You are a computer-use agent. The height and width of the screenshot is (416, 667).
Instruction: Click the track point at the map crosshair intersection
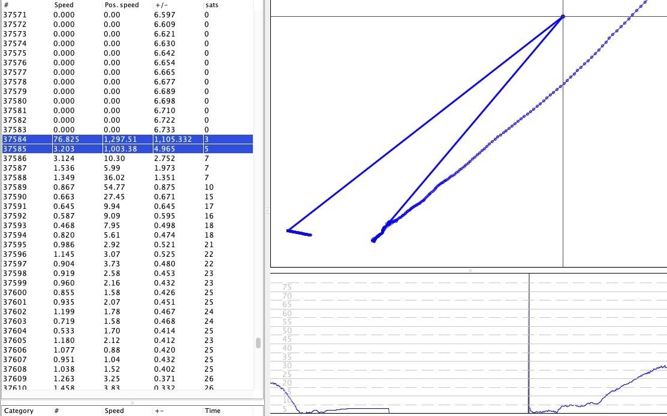563,16
